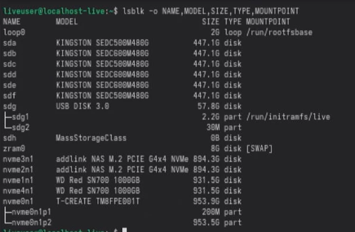
Task: Click the terminal cursor at the bottom prompt
Action: [124, 231]
